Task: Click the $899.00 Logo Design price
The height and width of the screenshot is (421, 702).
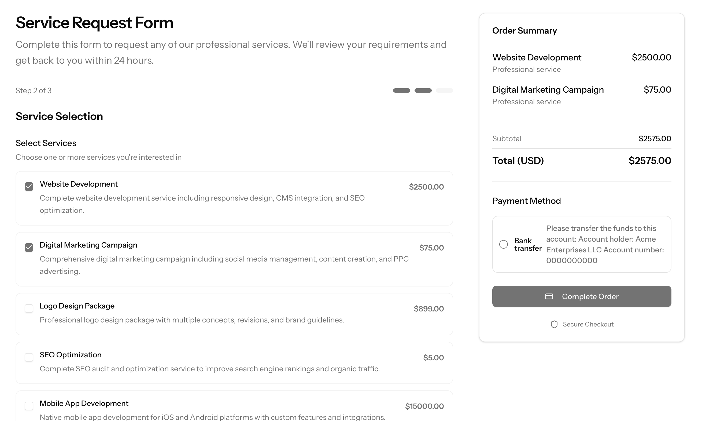Action: pyautogui.click(x=428, y=309)
